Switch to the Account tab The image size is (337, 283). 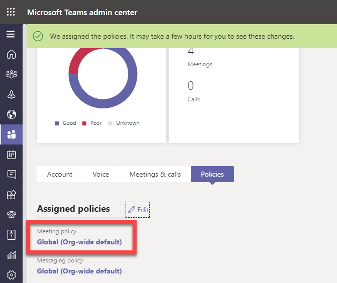(60, 174)
